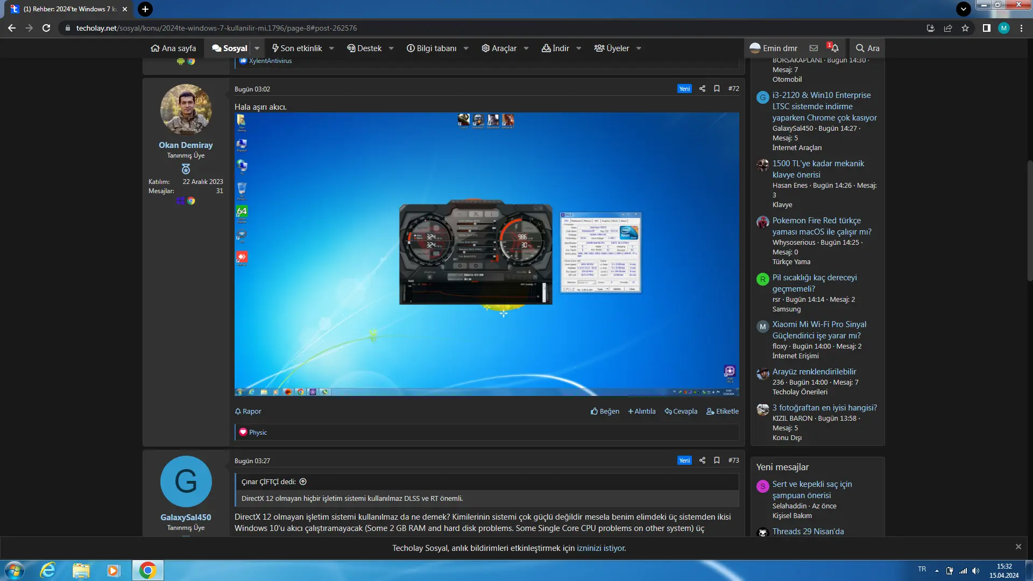Open the notifications bell with badge

point(833,47)
